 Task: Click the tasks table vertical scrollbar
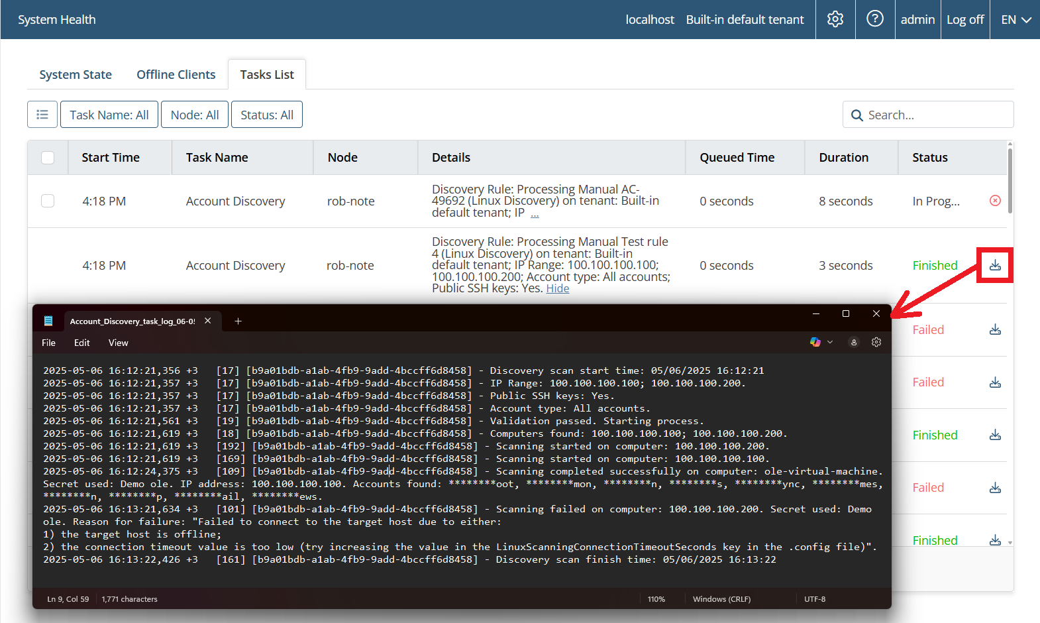click(x=1010, y=180)
